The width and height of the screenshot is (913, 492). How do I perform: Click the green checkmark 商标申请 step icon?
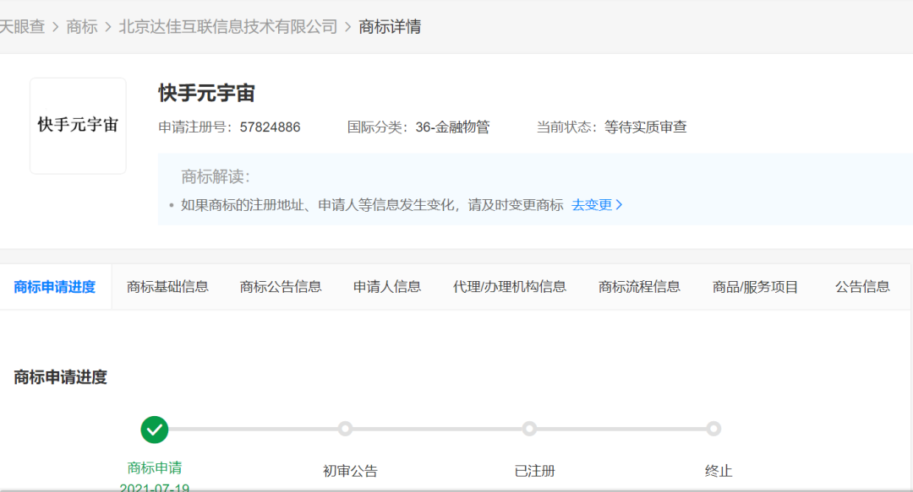[155, 430]
